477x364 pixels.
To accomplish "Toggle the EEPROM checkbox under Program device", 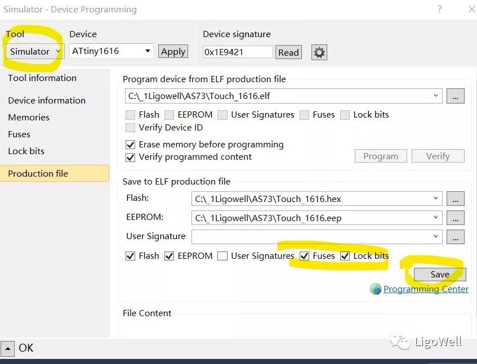I will [x=169, y=115].
